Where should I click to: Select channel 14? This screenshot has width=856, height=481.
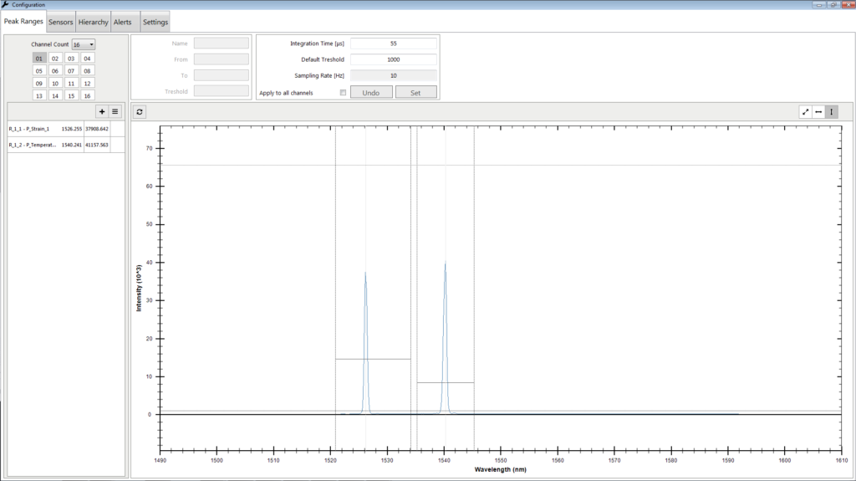click(x=55, y=95)
